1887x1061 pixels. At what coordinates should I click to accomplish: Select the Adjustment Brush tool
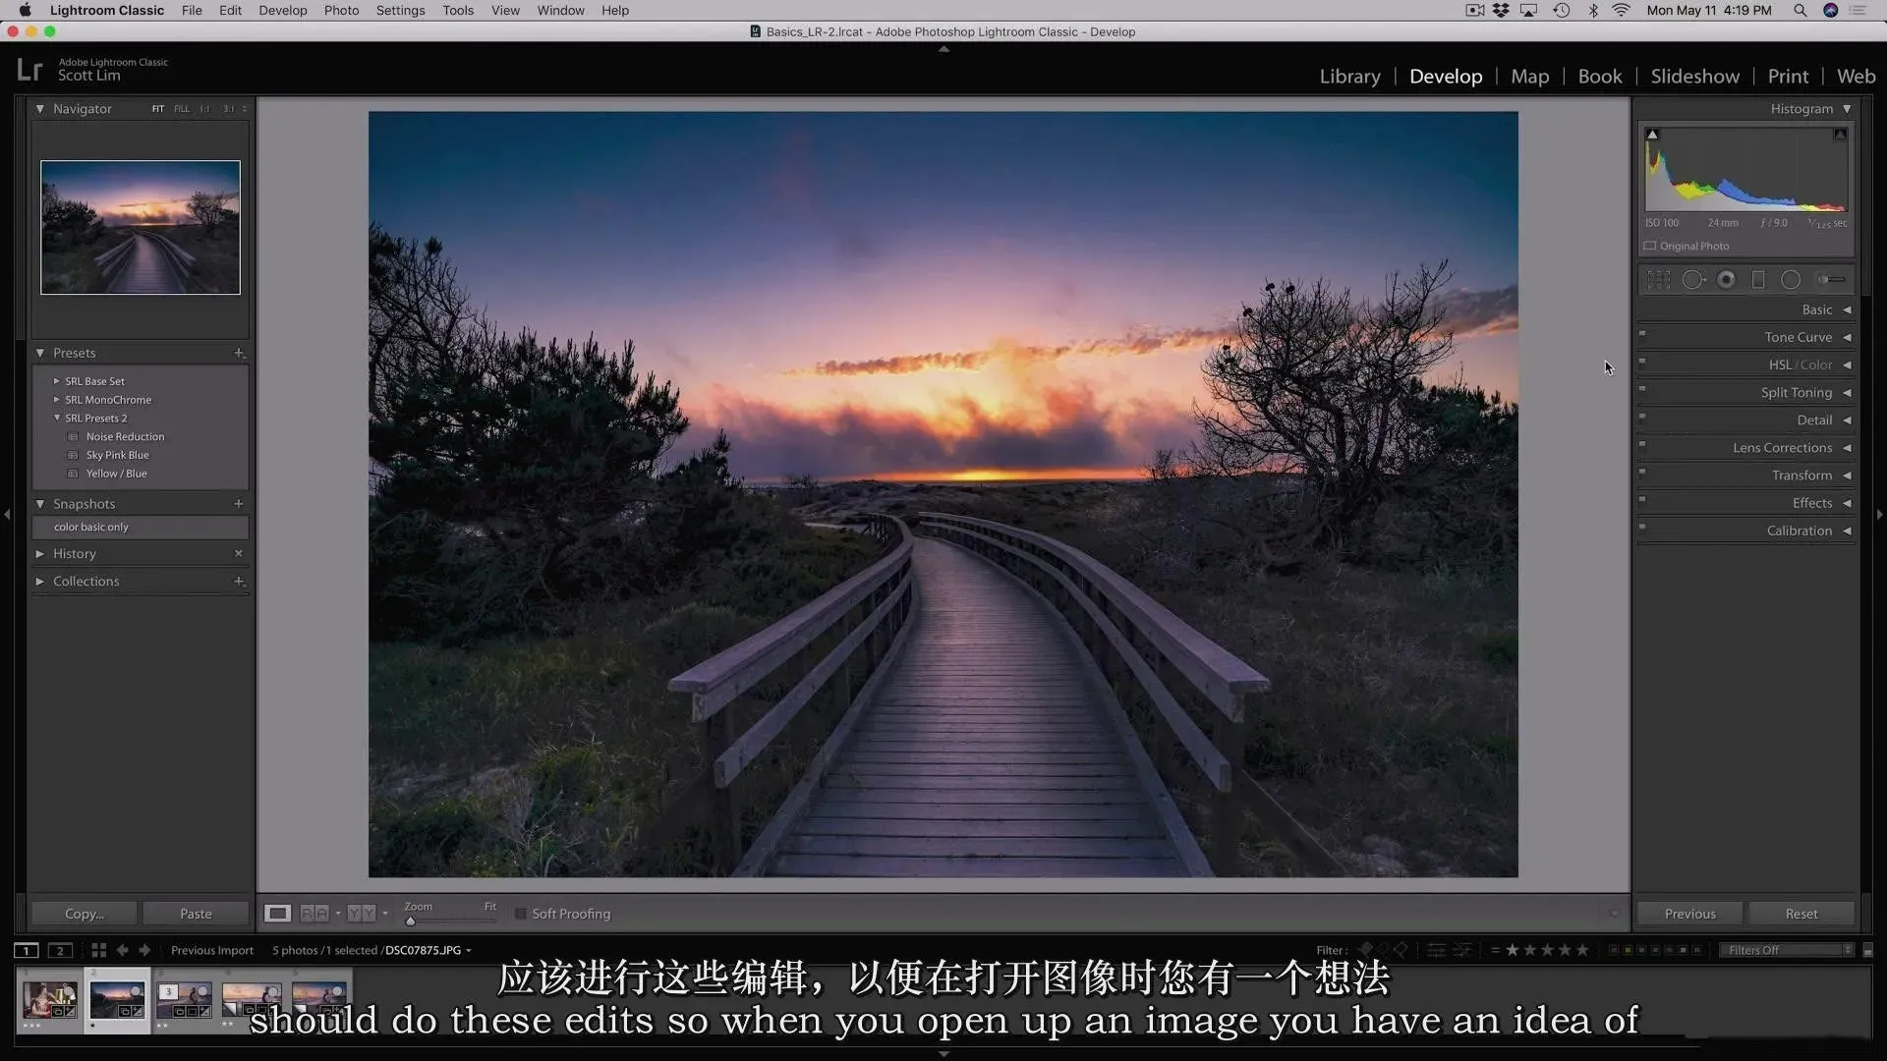tap(1830, 280)
